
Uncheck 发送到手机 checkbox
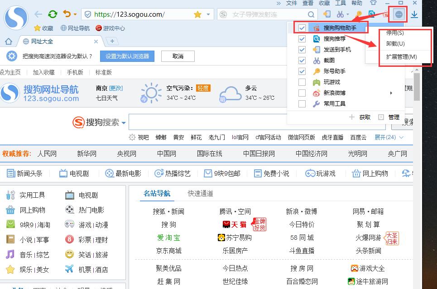[x=302, y=50]
